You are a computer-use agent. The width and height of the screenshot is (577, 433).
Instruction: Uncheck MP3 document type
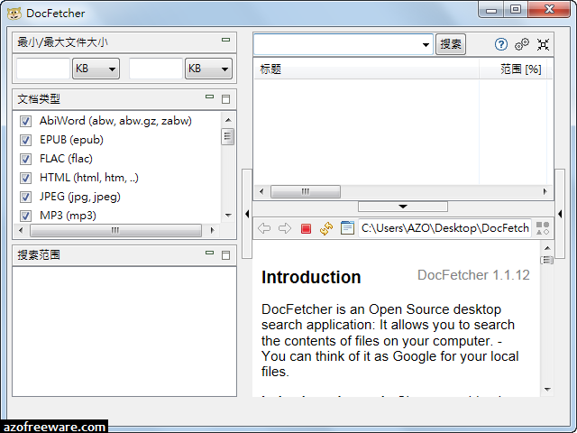pos(25,216)
